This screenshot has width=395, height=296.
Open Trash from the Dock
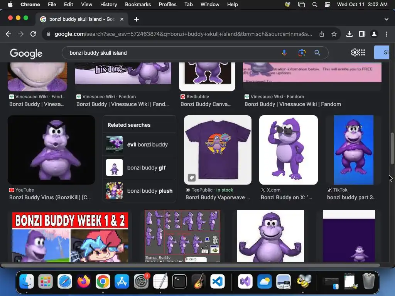368,281
